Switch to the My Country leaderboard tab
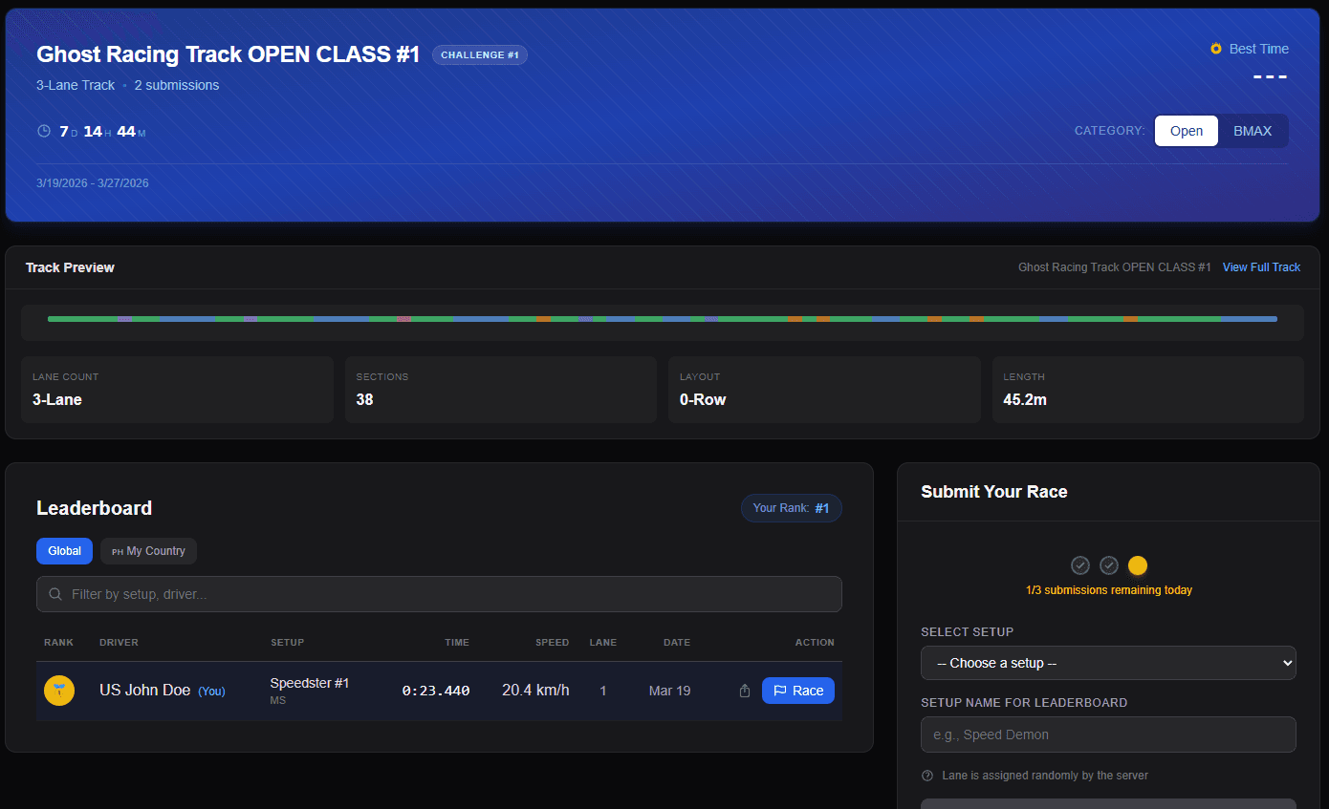 148,551
